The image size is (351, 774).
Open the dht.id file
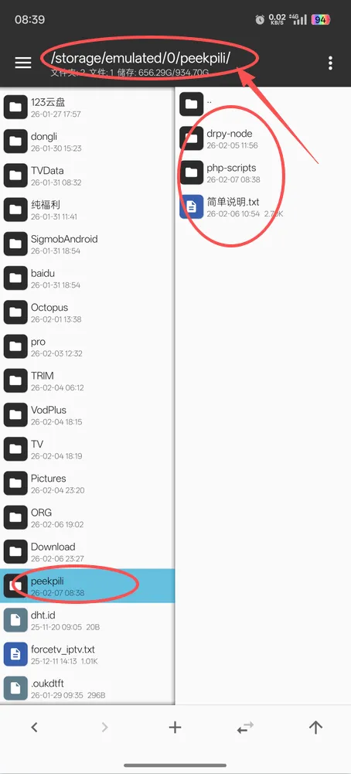(87, 620)
